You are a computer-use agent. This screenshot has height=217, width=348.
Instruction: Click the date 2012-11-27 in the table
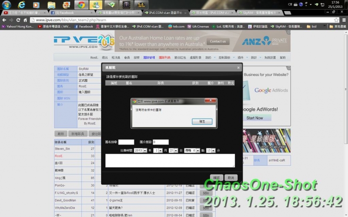(174, 193)
